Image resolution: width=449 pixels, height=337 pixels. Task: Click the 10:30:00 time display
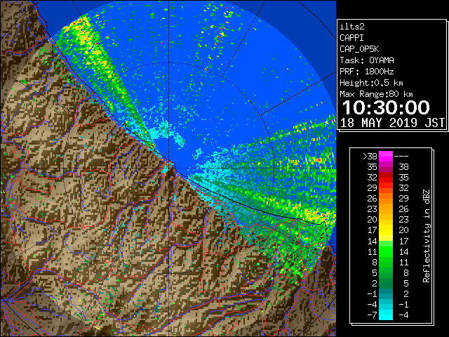(x=386, y=107)
